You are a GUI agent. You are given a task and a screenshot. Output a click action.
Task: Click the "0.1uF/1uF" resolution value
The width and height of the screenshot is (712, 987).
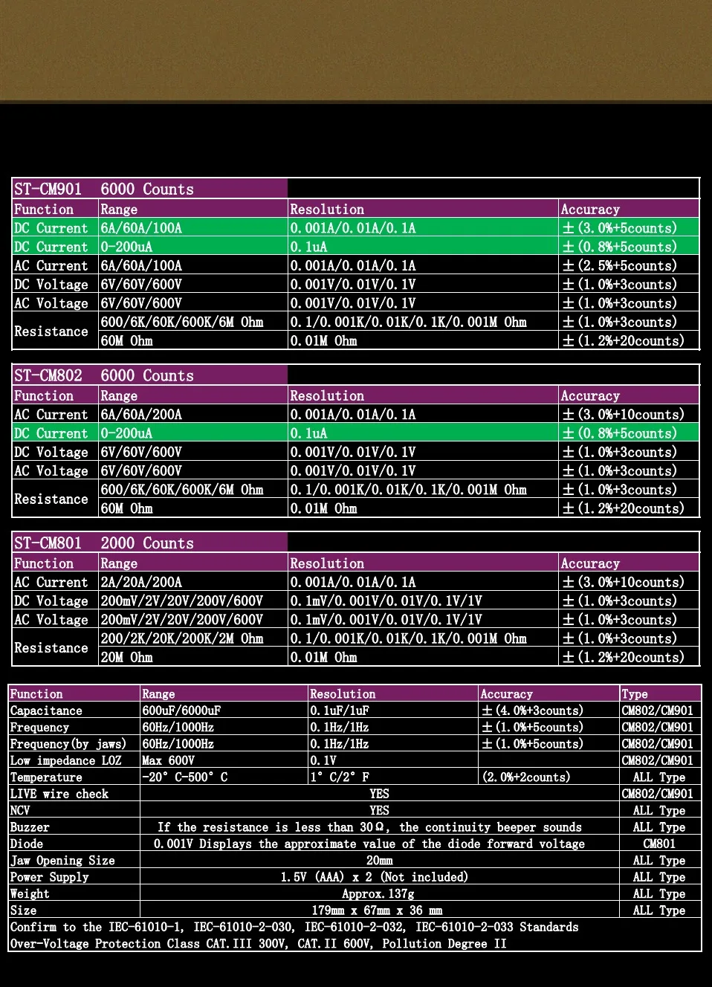click(340, 711)
